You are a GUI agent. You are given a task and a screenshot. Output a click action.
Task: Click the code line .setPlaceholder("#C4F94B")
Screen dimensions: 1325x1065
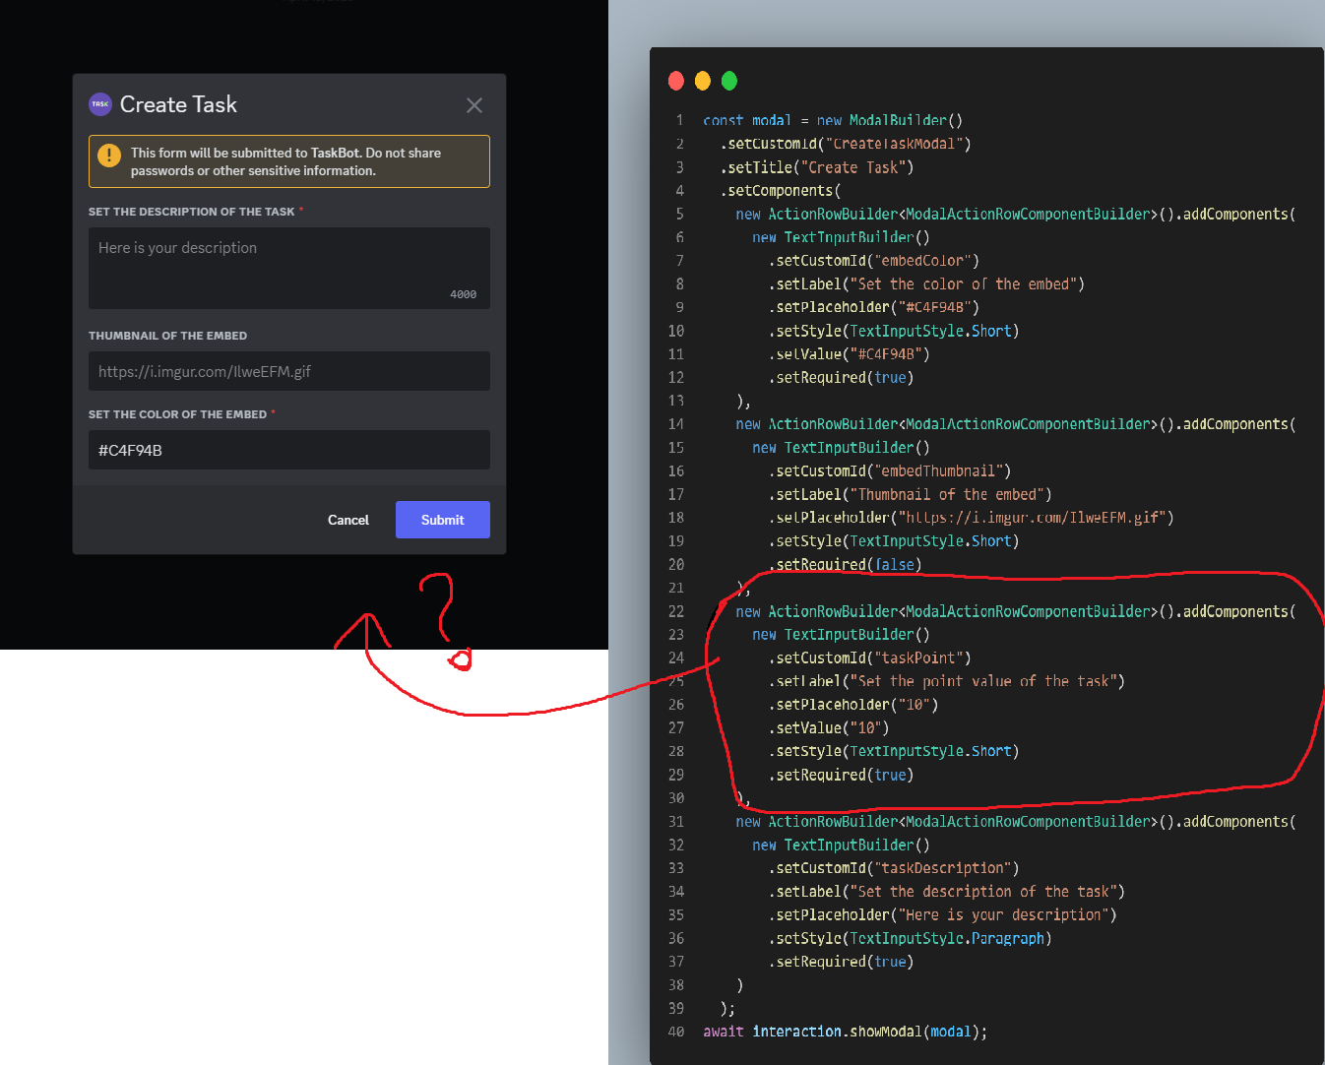coord(874,307)
